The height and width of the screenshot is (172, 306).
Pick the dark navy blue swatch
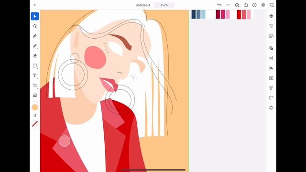(x=193, y=14)
